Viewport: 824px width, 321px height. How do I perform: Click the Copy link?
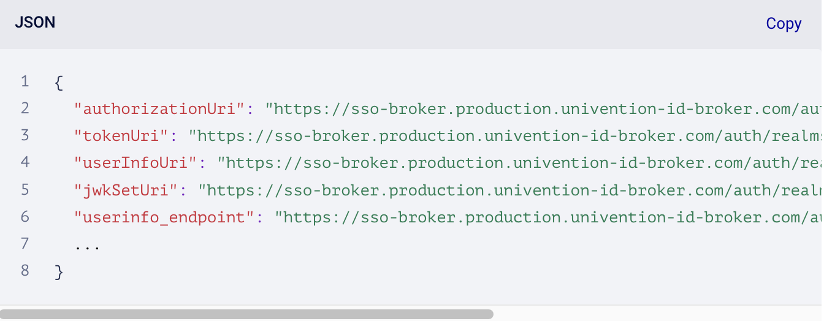(784, 24)
